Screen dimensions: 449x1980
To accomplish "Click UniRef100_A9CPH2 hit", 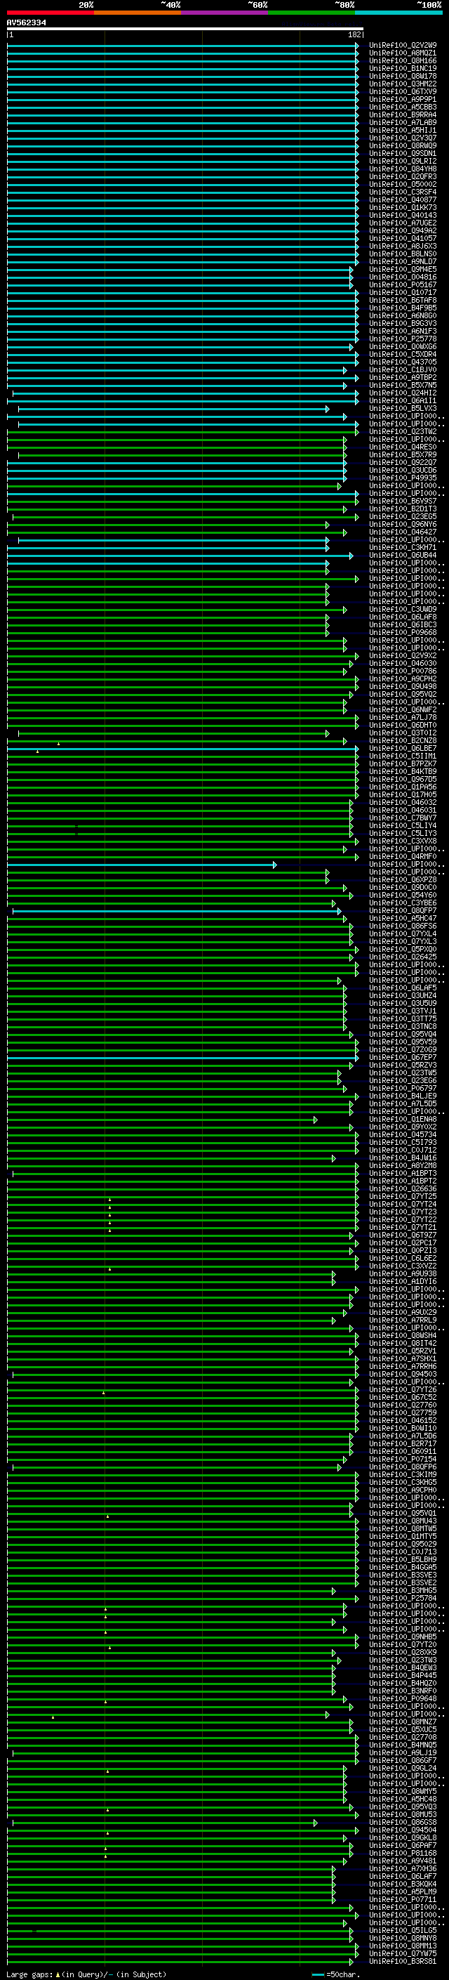I will 402,678.
